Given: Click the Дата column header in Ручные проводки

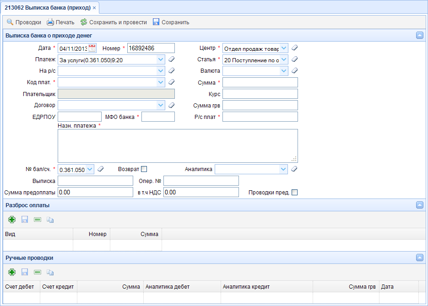Looking at the screenshot, I should [x=399, y=287].
